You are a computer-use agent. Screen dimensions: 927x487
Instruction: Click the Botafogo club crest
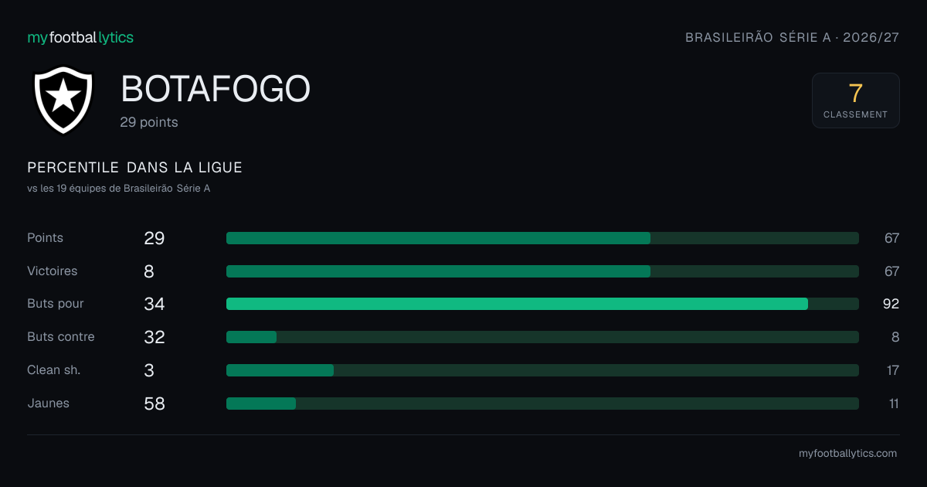(63, 100)
